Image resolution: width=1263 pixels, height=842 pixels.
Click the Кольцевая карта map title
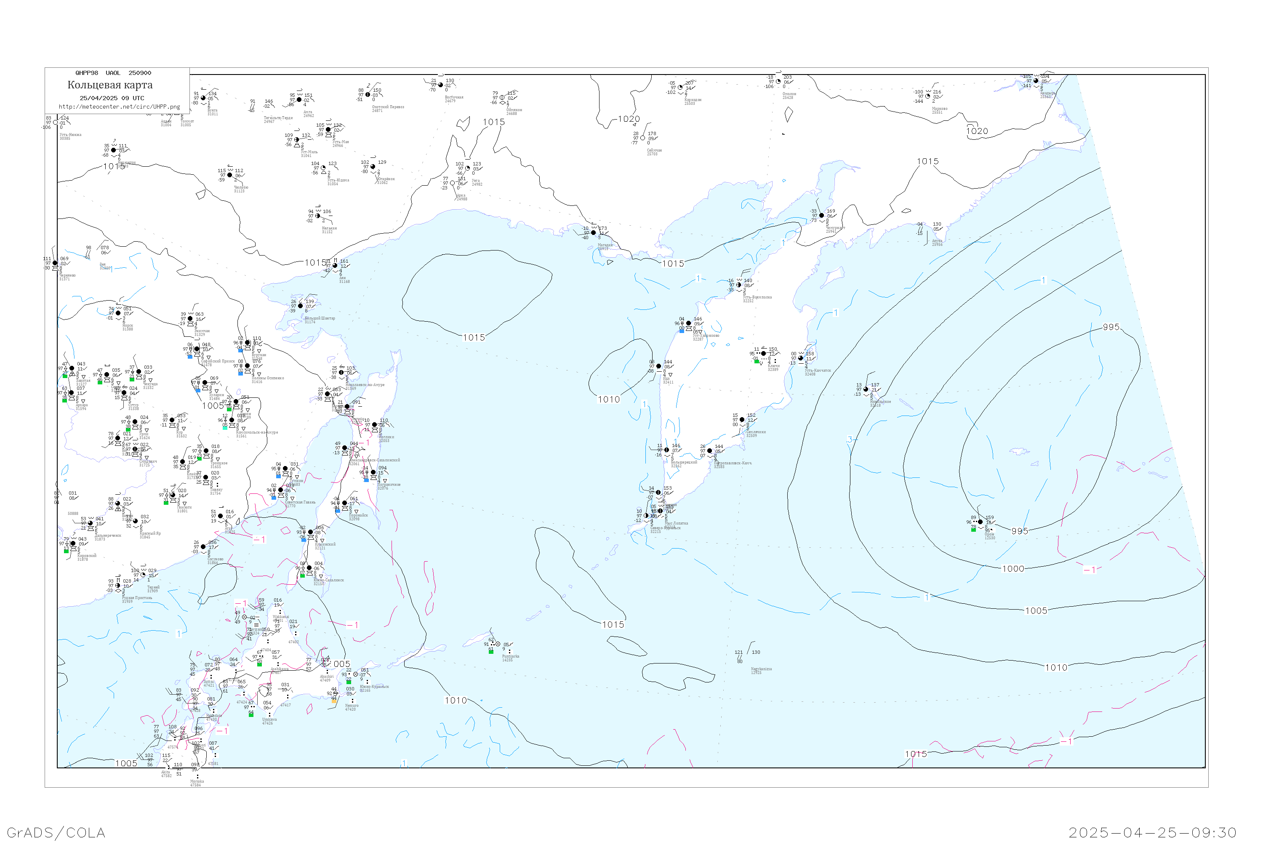point(110,85)
